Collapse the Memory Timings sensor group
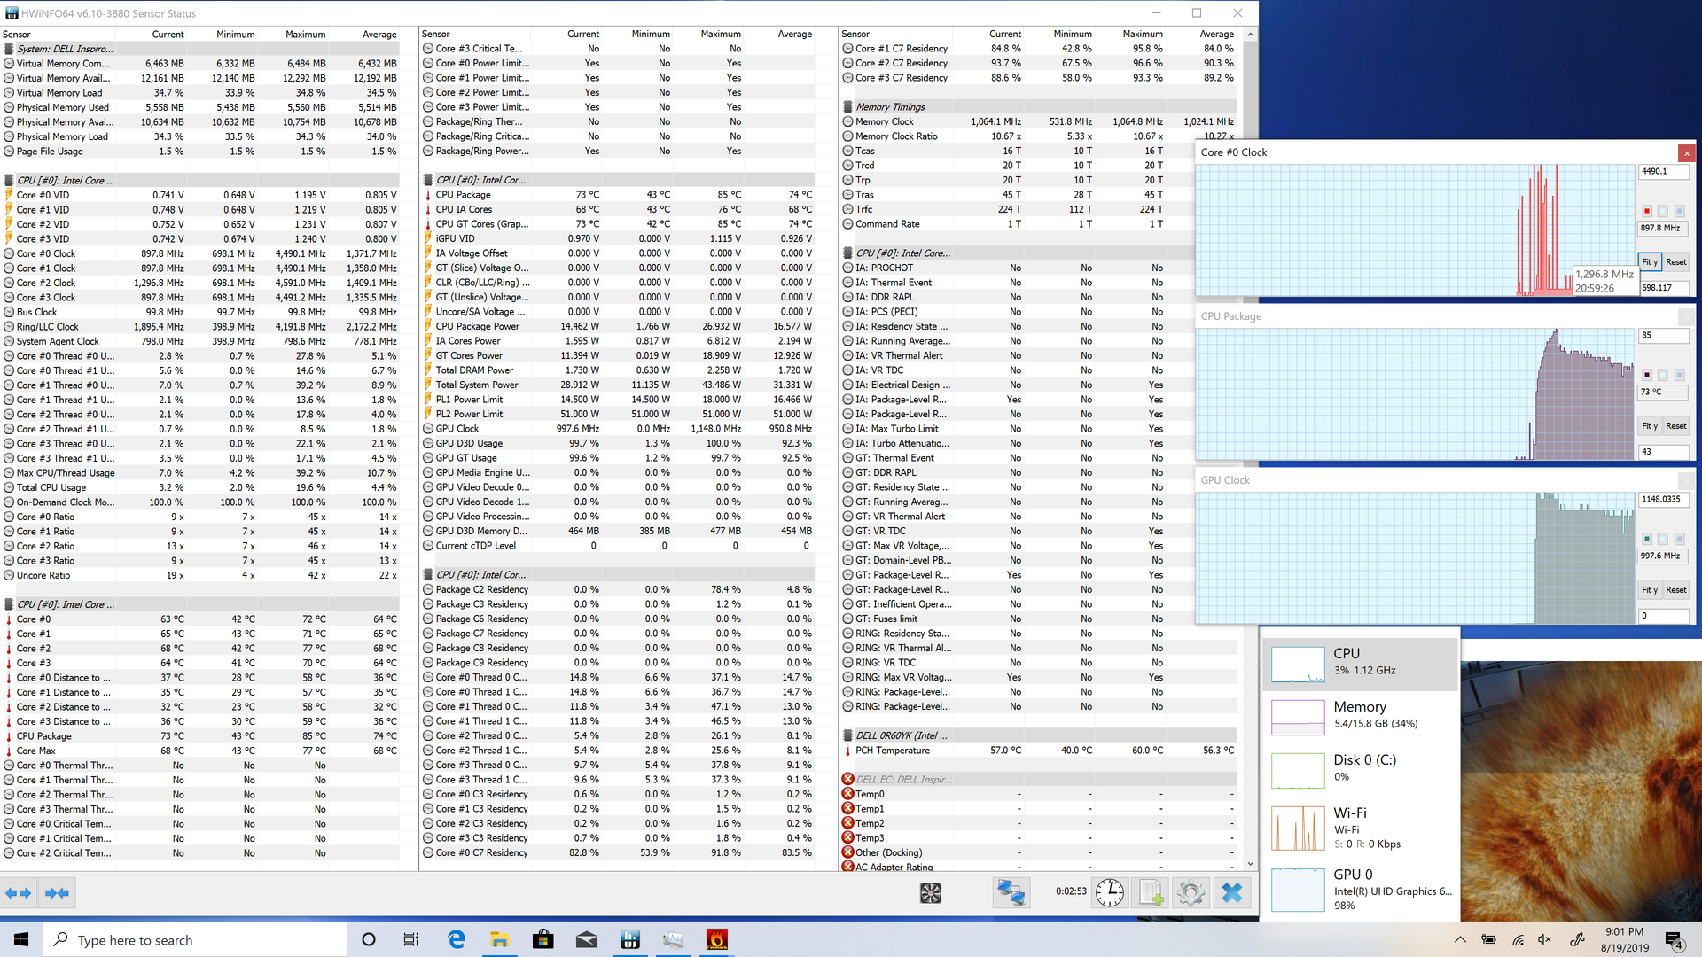1702x957 pixels. point(890,107)
